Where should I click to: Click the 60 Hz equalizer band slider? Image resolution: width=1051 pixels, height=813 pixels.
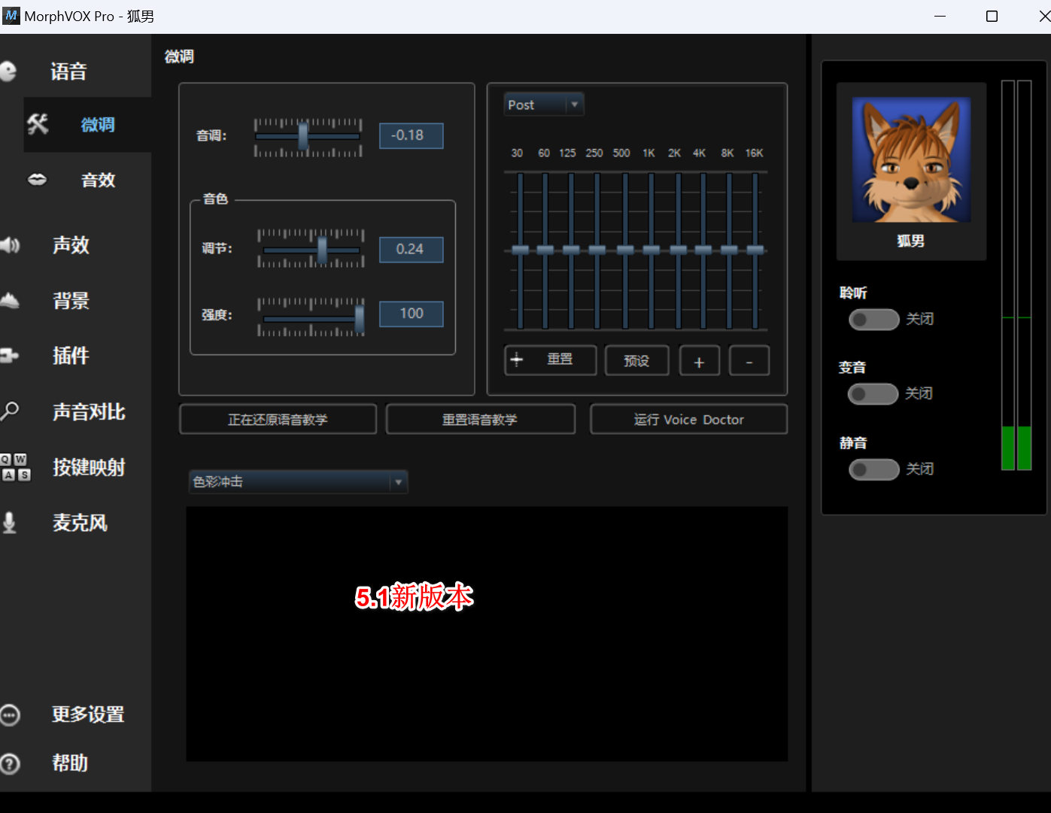tap(545, 250)
